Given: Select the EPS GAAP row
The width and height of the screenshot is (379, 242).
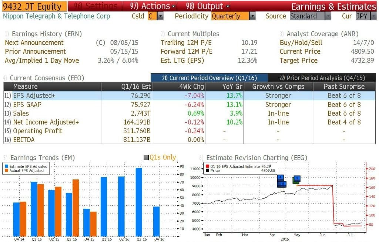Looking at the screenshot, I should (x=189, y=105).
